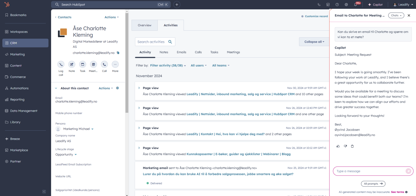The image size is (416, 196).
Task: Click the plus create button beside search
Action: coord(177,4)
